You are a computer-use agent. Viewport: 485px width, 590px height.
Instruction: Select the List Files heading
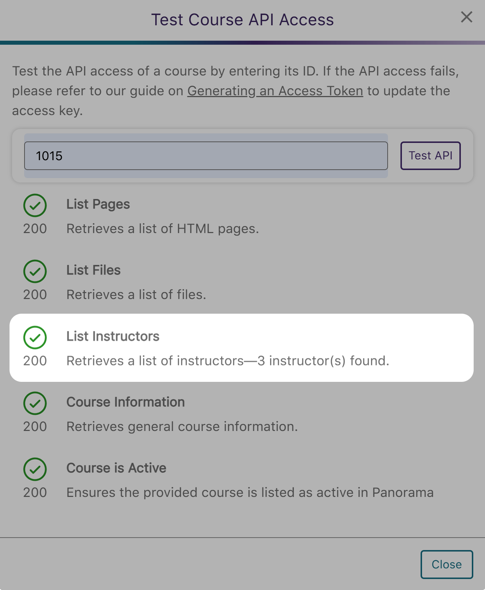(93, 270)
